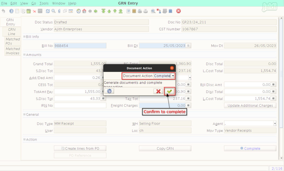Focus the IRN No input field
The width and height of the screenshot is (284, 171).
(80, 105)
